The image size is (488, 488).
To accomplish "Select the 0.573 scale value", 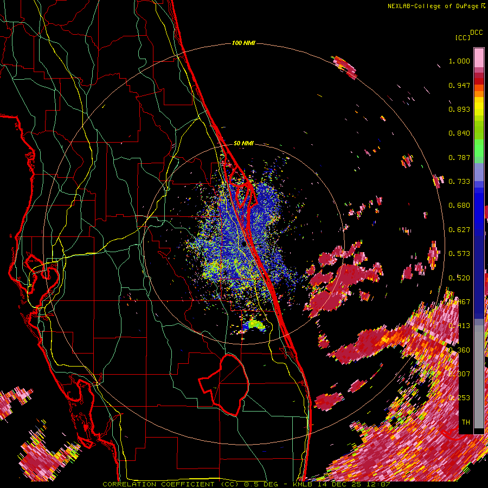I will coord(459,254).
